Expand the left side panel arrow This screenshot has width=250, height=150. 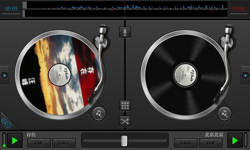click(4, 75)
